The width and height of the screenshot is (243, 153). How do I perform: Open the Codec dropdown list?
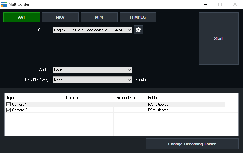pyautogui.click(x=92, y=30)
